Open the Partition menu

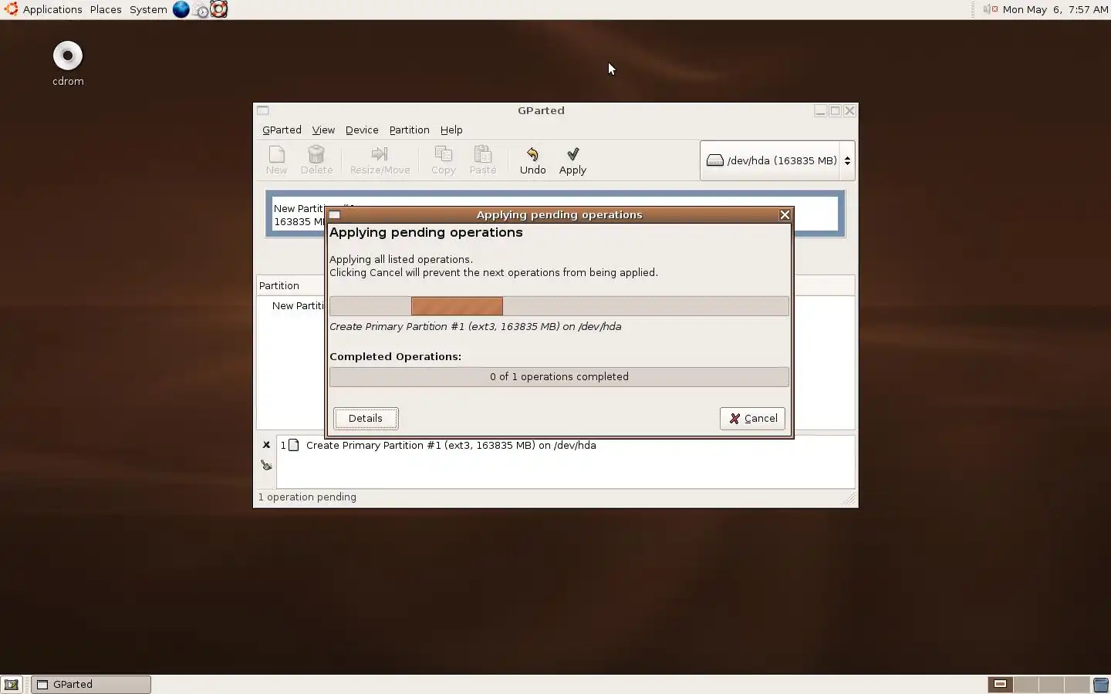(x=409, y=130)
